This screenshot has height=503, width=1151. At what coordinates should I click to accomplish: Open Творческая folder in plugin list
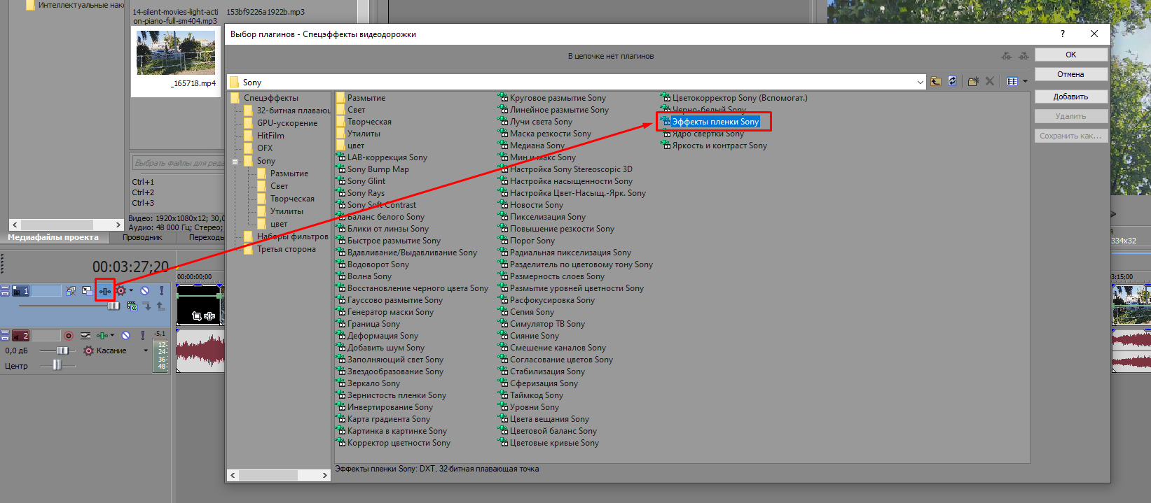coord(364,122)
